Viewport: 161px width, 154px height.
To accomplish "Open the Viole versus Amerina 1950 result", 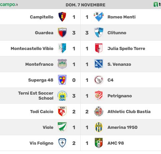I will 80,127.
